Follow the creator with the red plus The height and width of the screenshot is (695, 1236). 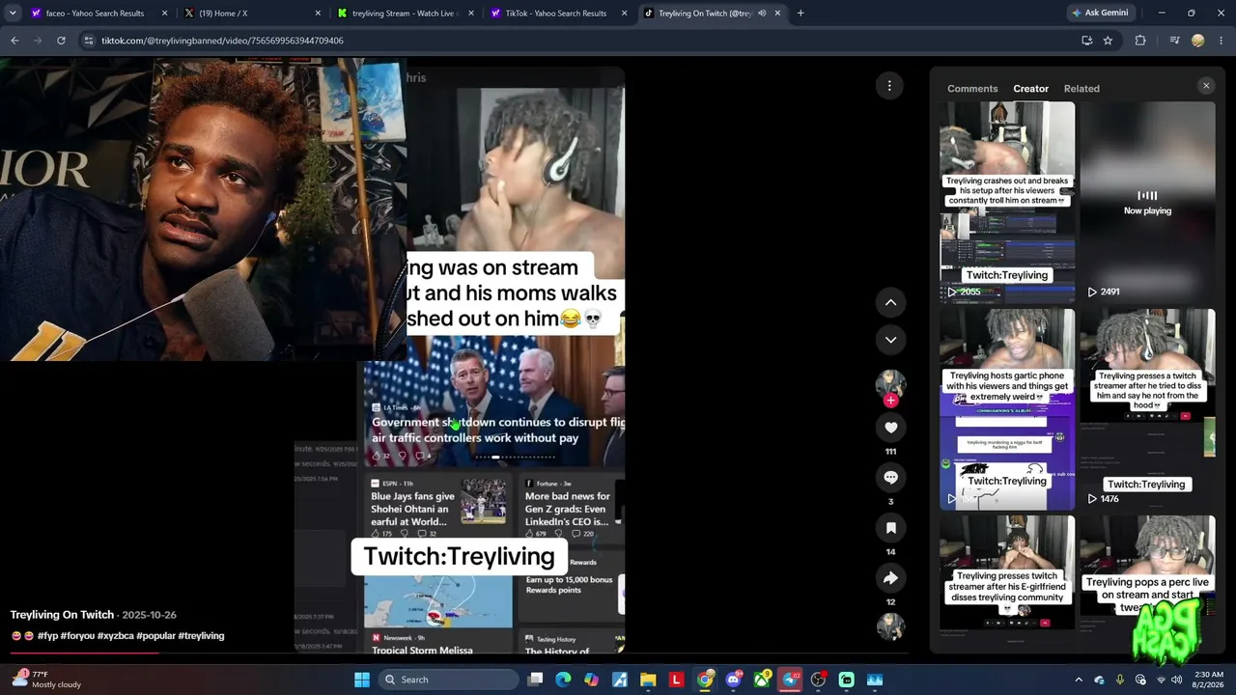point(890,401)
